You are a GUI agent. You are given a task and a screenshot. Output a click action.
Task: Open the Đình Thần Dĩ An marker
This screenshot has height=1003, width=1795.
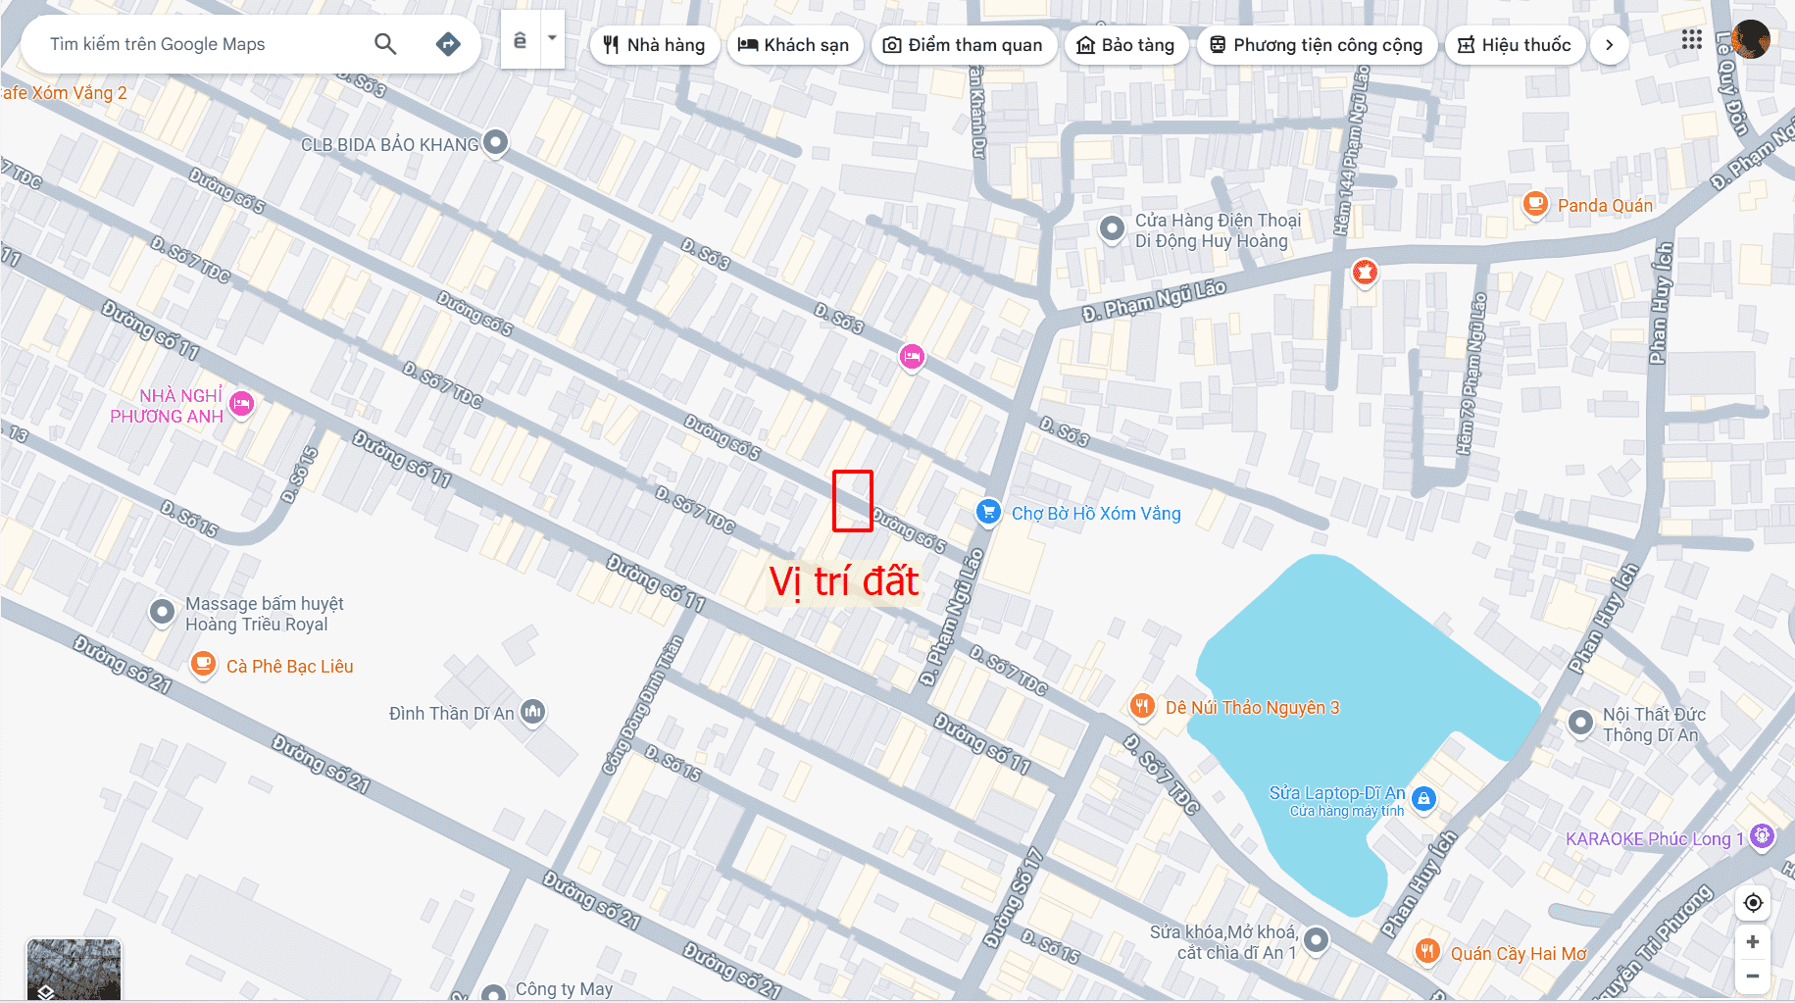point(532,712)
